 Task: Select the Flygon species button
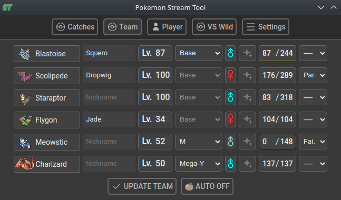pos(47,120)
